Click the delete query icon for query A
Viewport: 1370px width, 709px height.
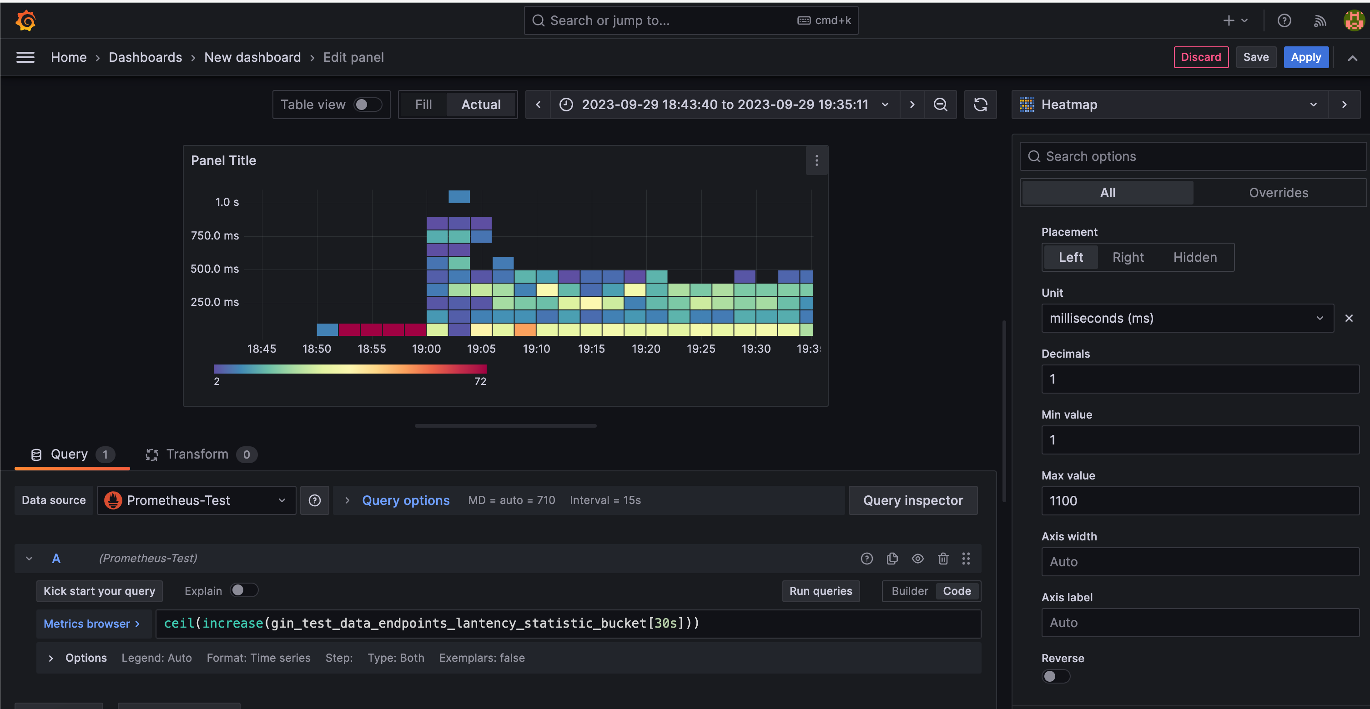pos(943,558)
